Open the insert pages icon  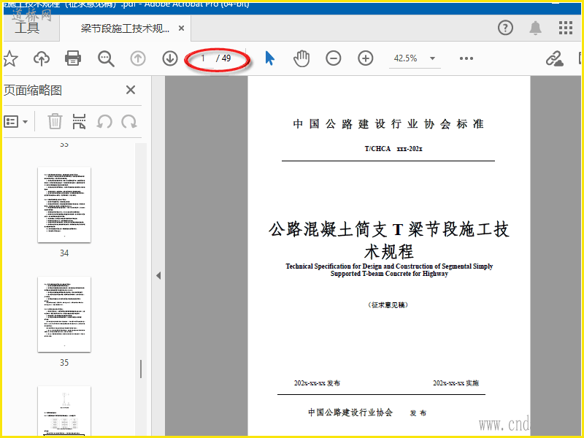[79, 121]
